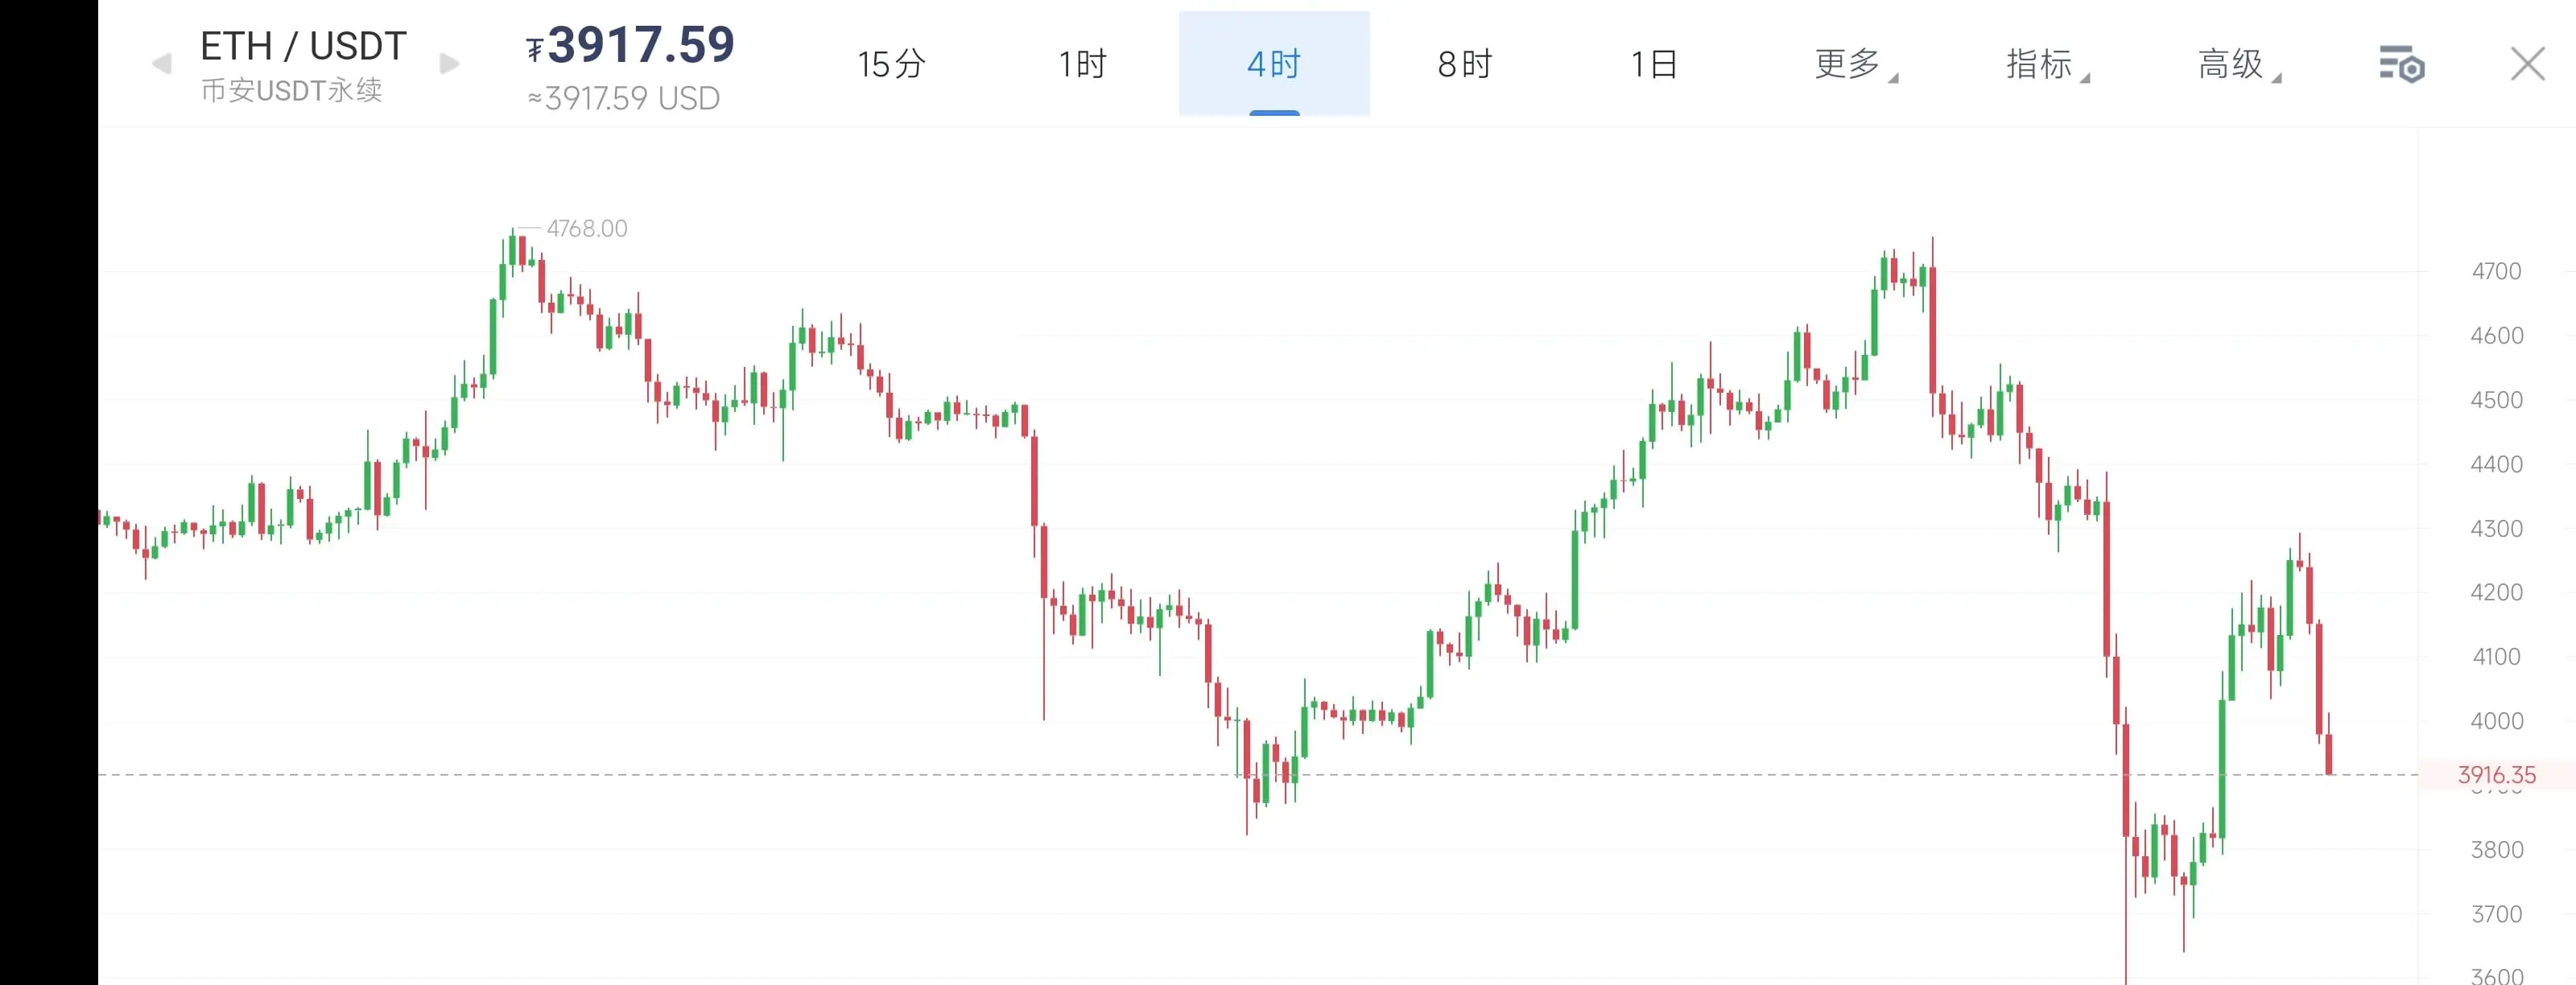2576x985 pixels.
Task: Click the ≈3917.59 USD conversion text
Action: (x=624, y=99)
